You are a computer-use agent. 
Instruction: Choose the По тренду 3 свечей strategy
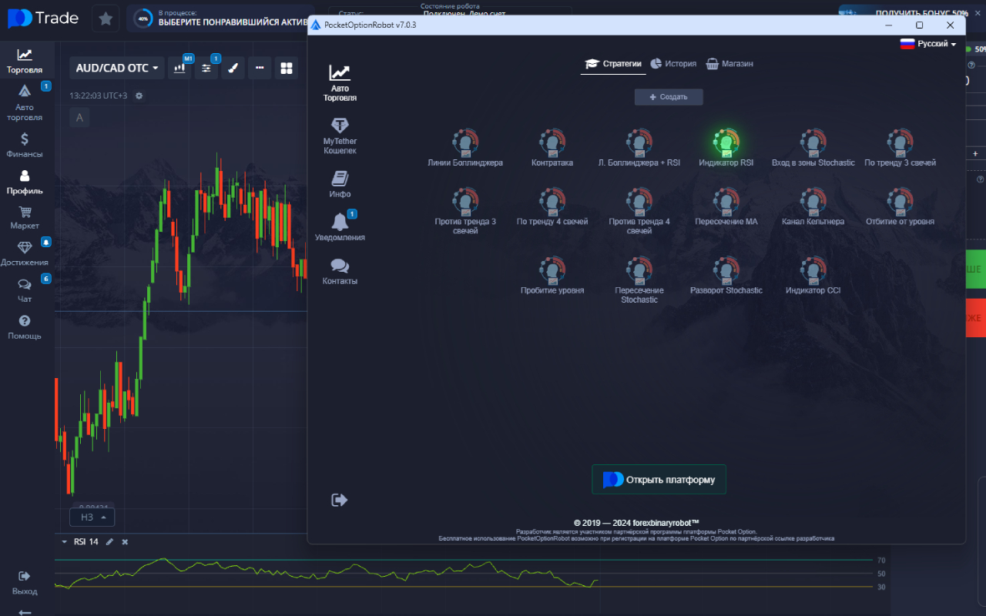pos(900,148)
